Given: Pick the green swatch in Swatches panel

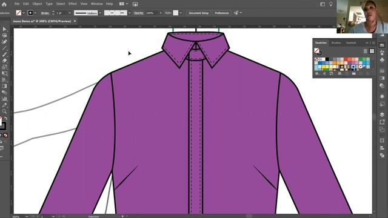Looking at the screenshot, I should pos(361,59).
